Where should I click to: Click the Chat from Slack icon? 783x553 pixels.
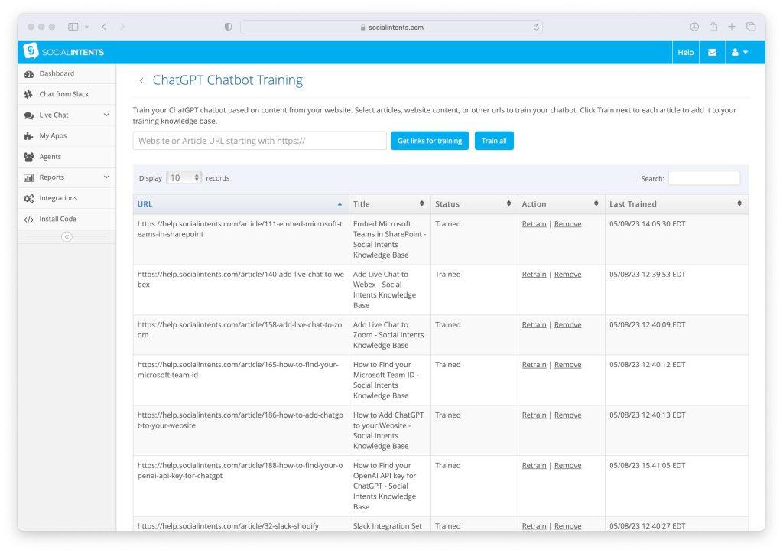point(28,94)
